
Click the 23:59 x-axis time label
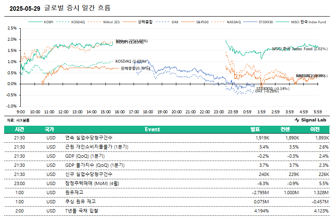pyautogui.click(x=233, y=112)
